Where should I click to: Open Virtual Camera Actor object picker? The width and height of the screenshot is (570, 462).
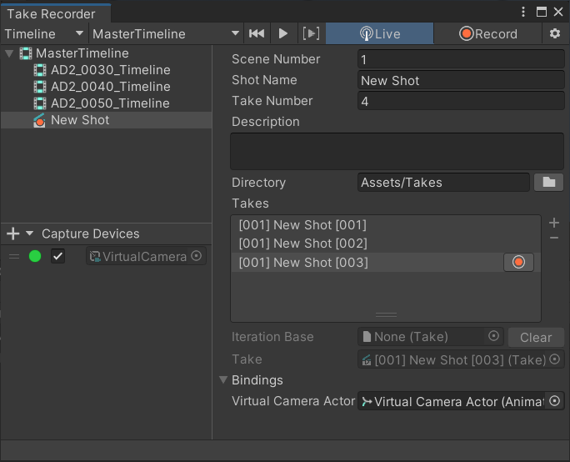tap(554, 401)
